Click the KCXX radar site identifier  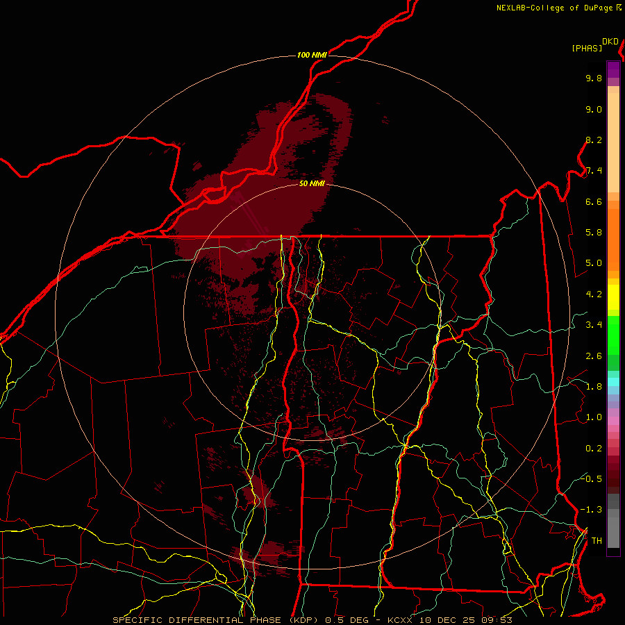point(399,620)
